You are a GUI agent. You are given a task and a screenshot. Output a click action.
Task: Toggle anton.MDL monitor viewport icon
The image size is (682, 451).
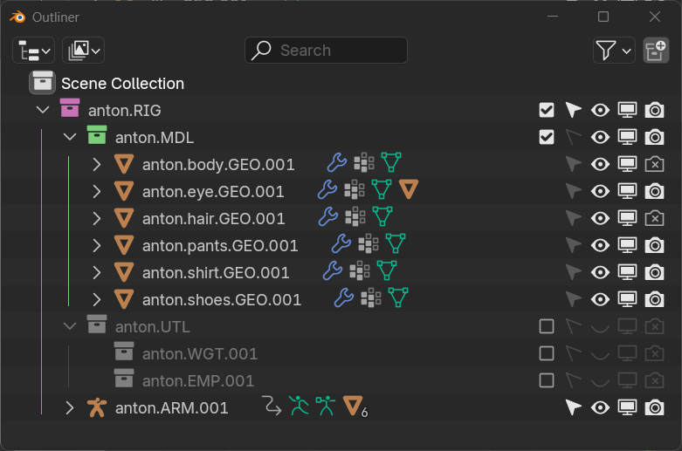[627, 137]
